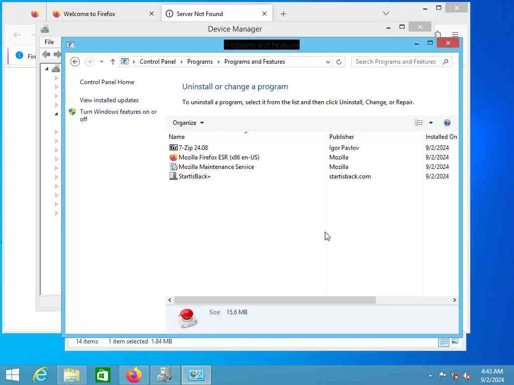This screenshot has height=385, width=514.
Task: Select Mozilla Firefox ESR (x86 en-US)
Action: point(219,157)
